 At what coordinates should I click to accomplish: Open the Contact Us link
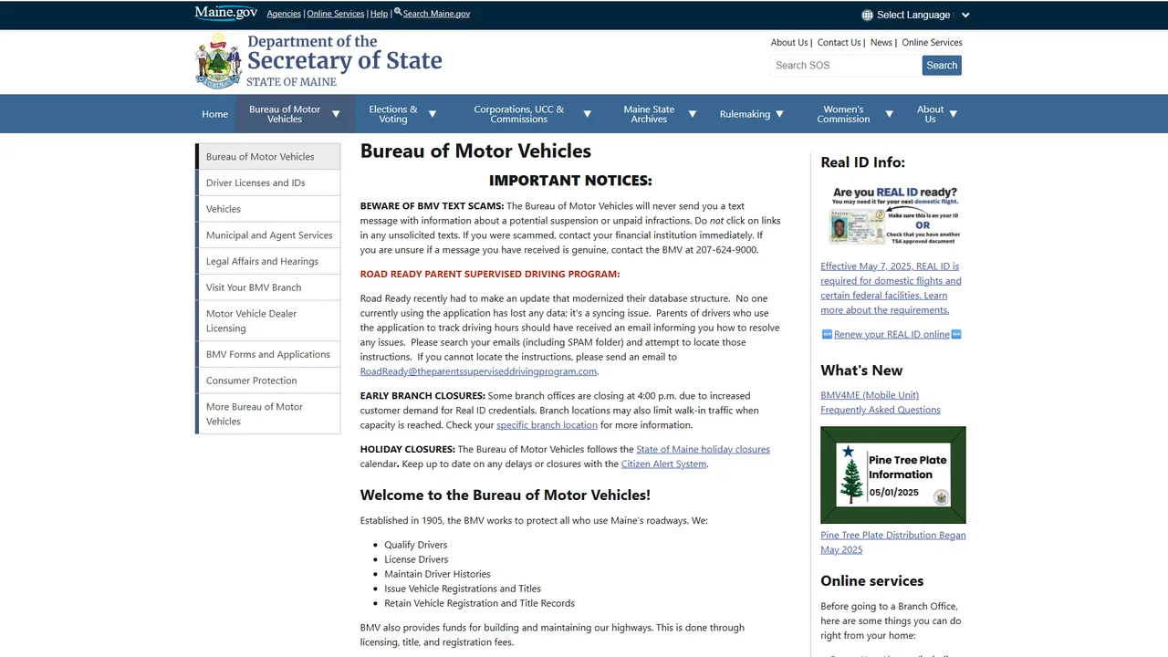[839, 43]
